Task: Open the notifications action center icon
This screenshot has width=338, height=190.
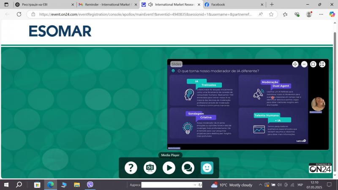Action: [329, 185]
